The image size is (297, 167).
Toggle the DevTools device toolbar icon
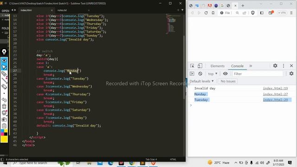pos(200,66)
